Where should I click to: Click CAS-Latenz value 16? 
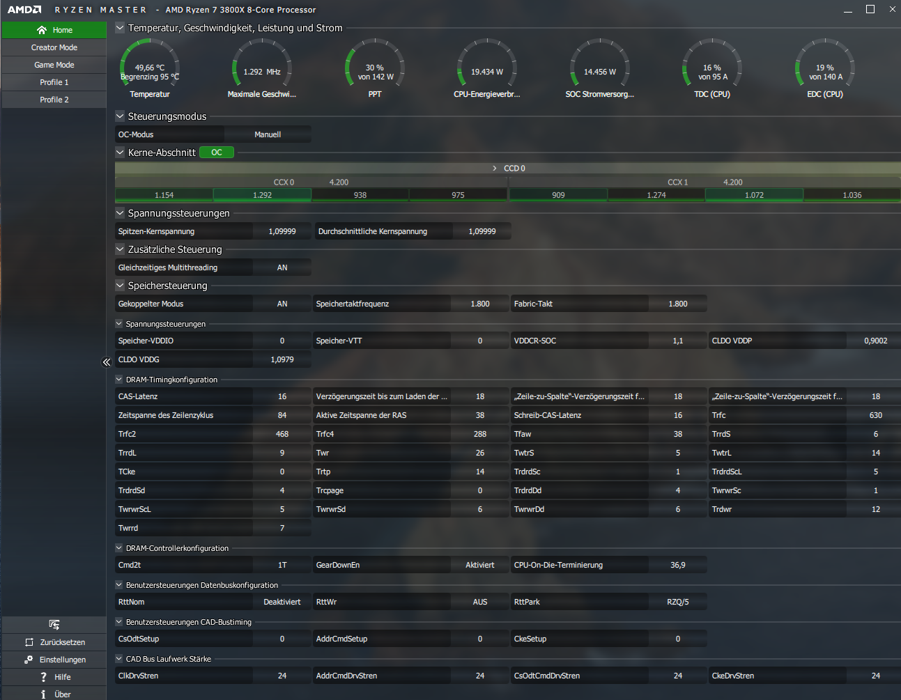click(x=282, y=396)
